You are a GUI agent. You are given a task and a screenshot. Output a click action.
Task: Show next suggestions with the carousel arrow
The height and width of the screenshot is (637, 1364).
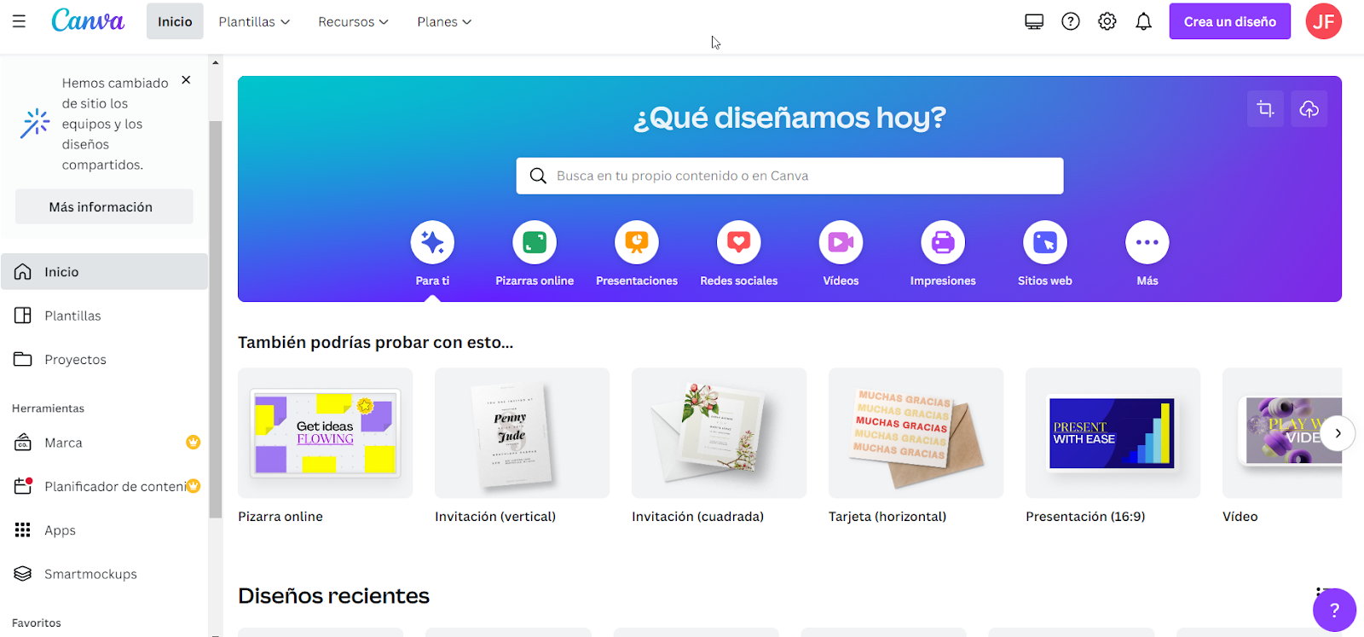coord(1338,433)
